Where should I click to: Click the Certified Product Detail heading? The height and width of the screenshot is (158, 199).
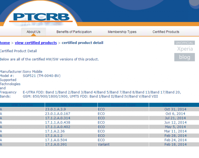[18, 51]
